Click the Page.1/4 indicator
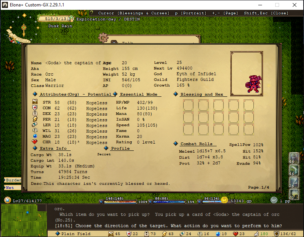This screenshot has width=304, height=237. [x=259, y=187]
